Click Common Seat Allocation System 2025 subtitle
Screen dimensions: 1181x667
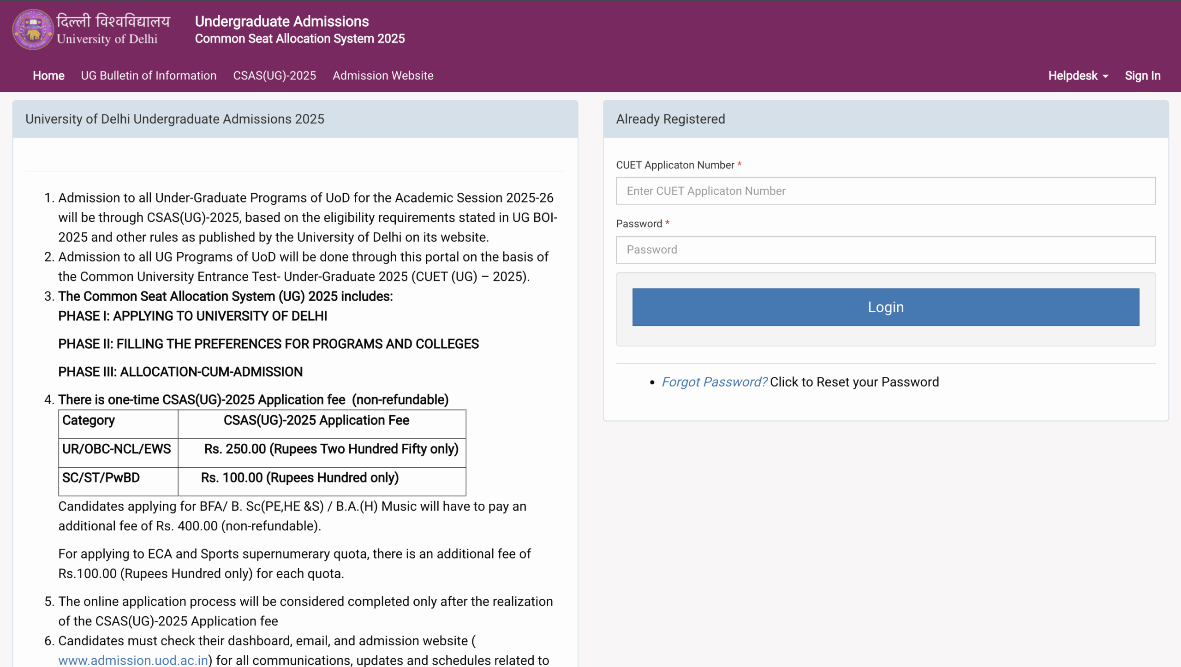pos(300,39)
